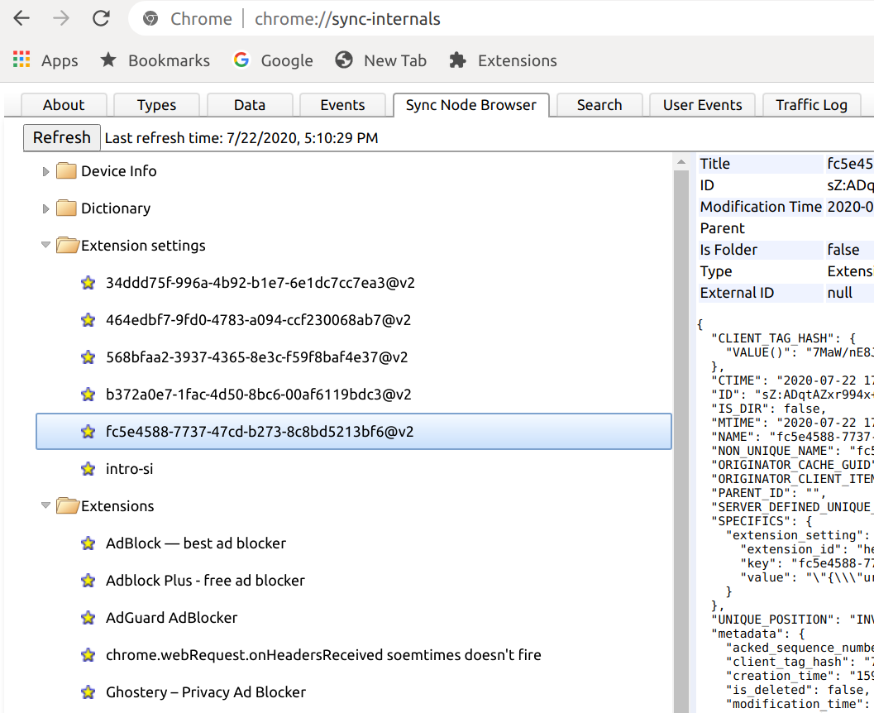
Task: Click the Extensions puzzle icon on bookmarks bar
Action: point(457,59)
